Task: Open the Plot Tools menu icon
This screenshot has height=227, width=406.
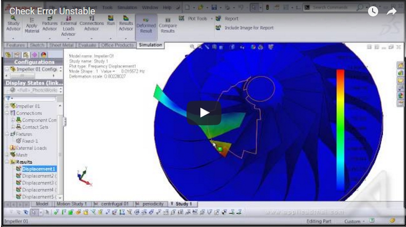Action: (x=181, y=18)
